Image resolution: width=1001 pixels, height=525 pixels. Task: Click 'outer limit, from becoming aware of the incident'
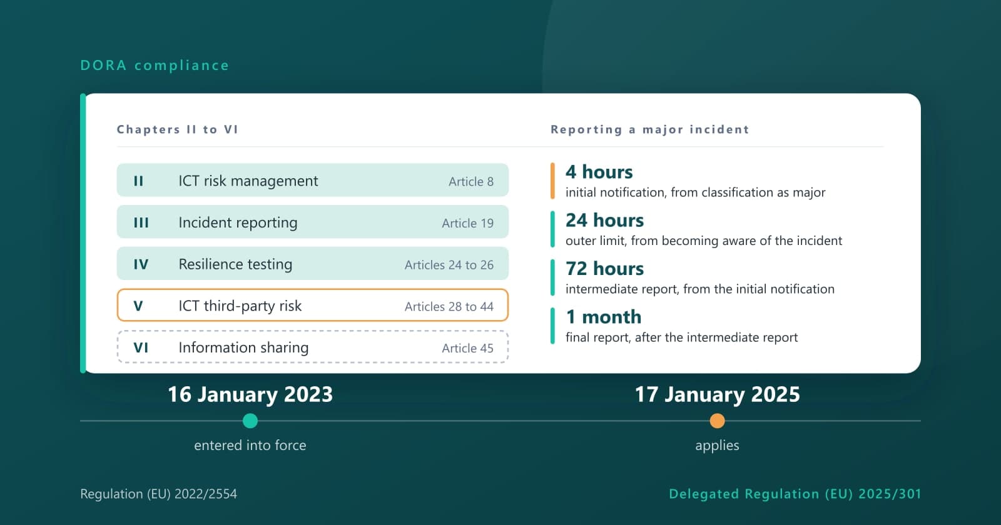704,241
